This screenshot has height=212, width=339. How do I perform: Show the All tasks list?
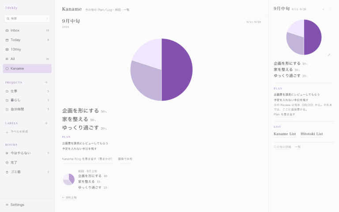coord(27,59)
